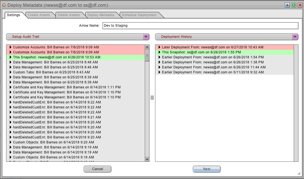Select the Delete Assets tab
304x179 pixels.
pos(69,15)
